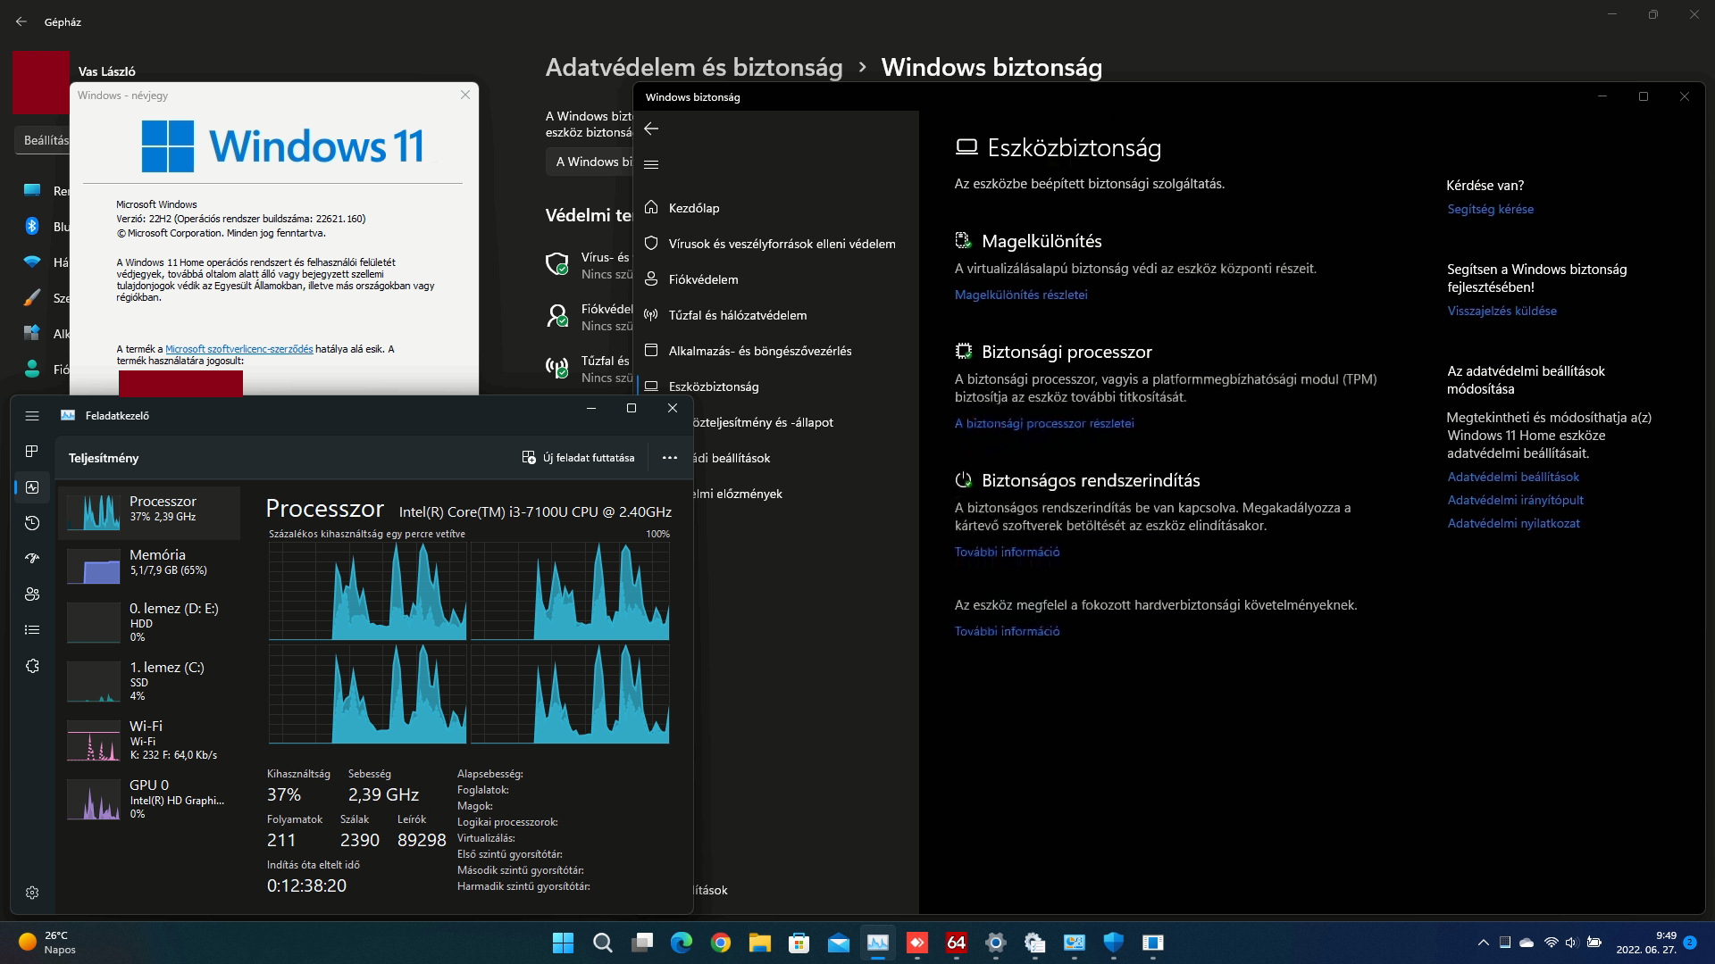
Task: Expand Task Manager navigation hamburger menu
Action: 32,416
